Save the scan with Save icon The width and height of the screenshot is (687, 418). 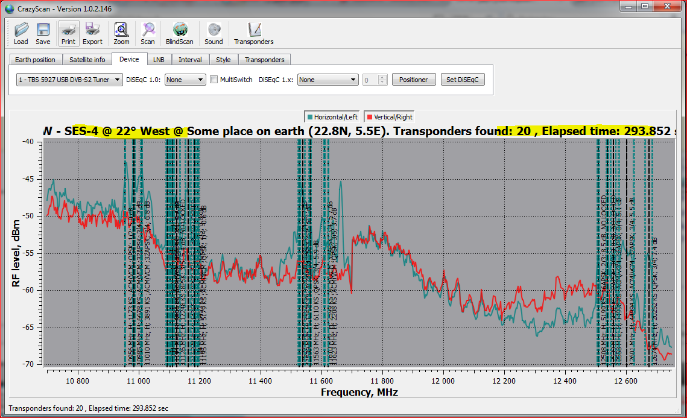[x=43, y=33]
